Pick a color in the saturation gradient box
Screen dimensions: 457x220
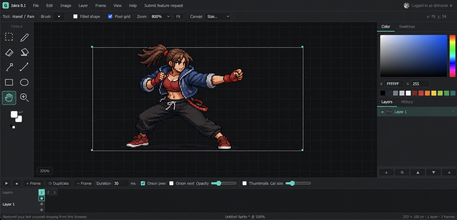coord(414,56)
